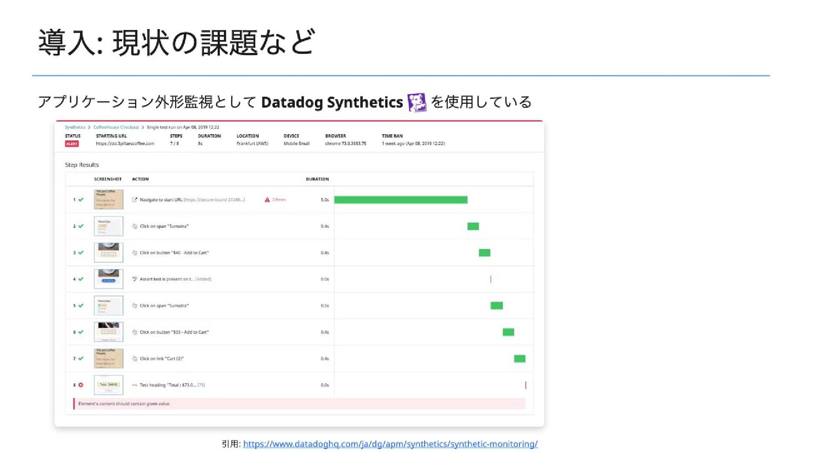Viewport: 834px width, 469px height.
Task: Select the "Click on link "Cart (2)"" step text
Action: click(162, 359)
